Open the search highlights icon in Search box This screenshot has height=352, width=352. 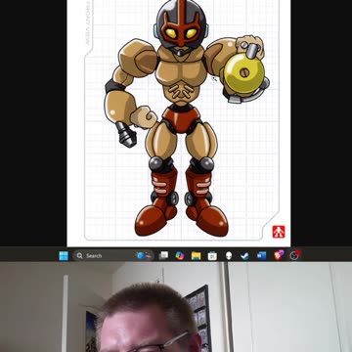pos(145,256)
